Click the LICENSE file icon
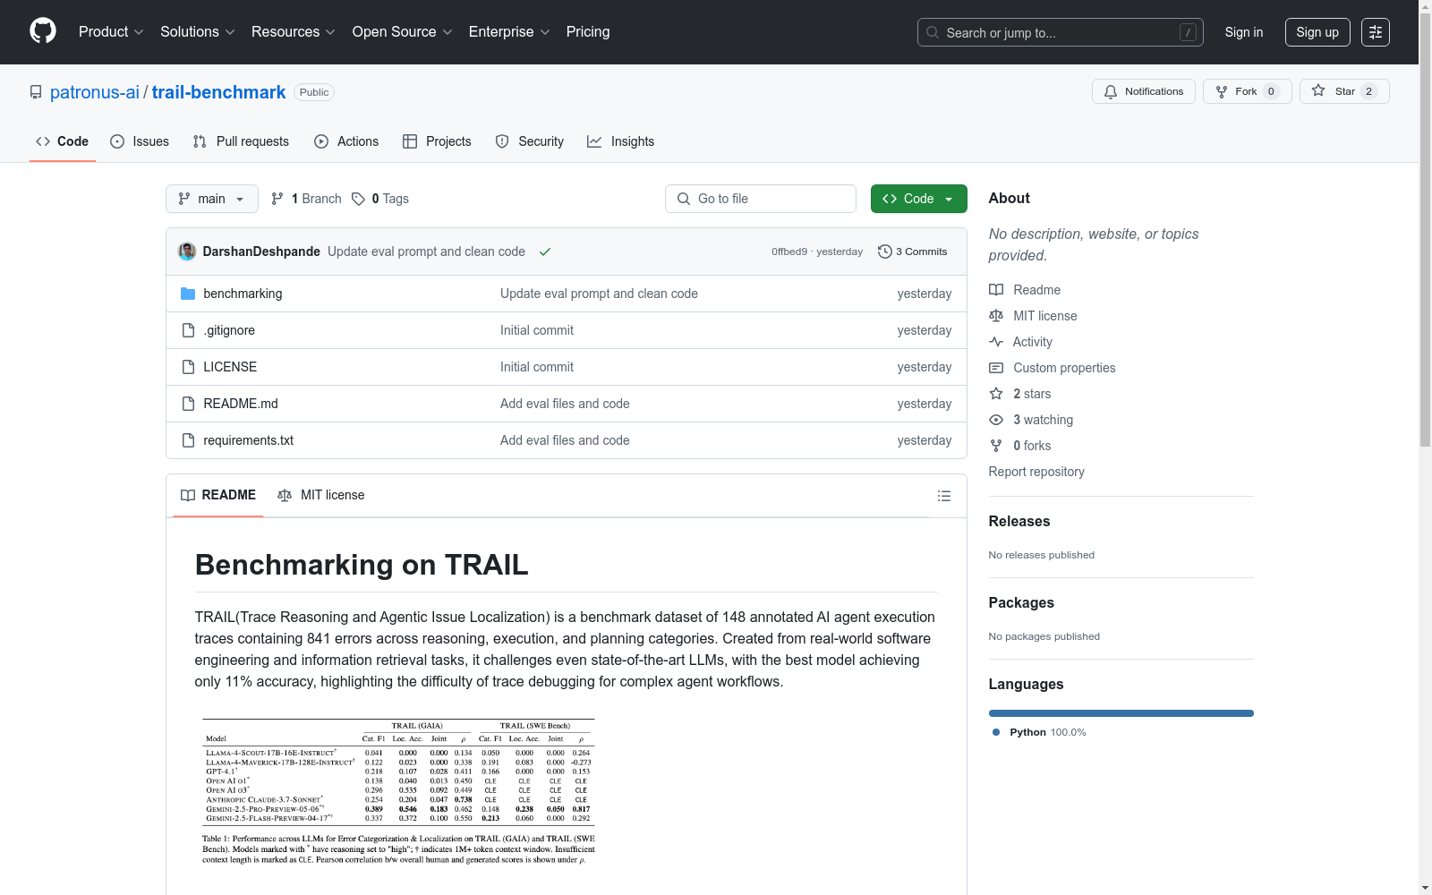Screen dimensions: 1432x895 click(x=188, y=367)
